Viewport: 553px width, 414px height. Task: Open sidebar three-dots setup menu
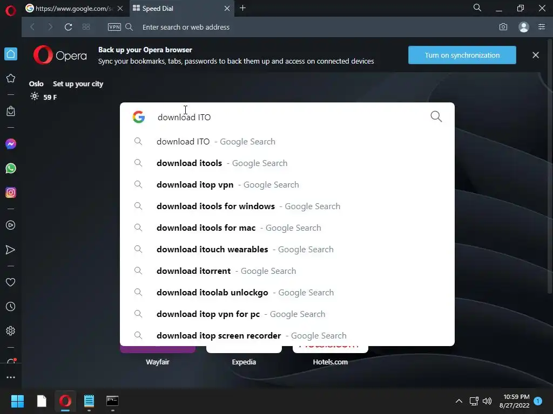[11, 377]
